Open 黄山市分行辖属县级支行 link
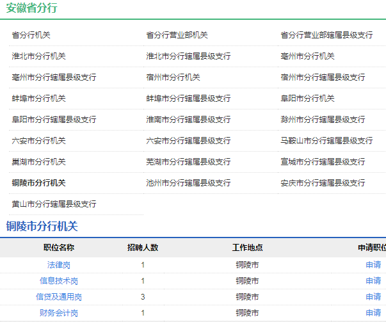Viewport: 386px width, 322px height. [x=54, y=204]
